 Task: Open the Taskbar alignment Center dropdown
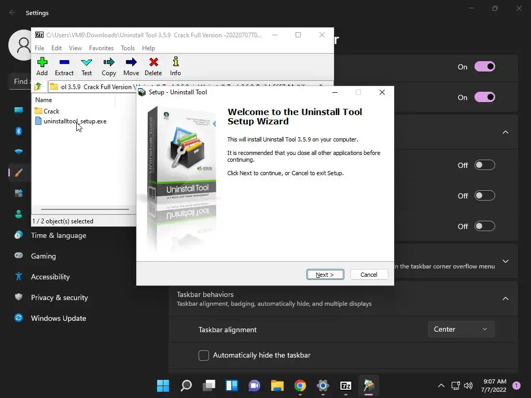pos(461,329)
